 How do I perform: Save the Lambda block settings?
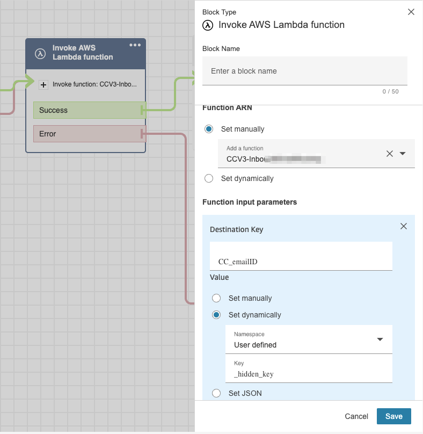tap(393, 416)
